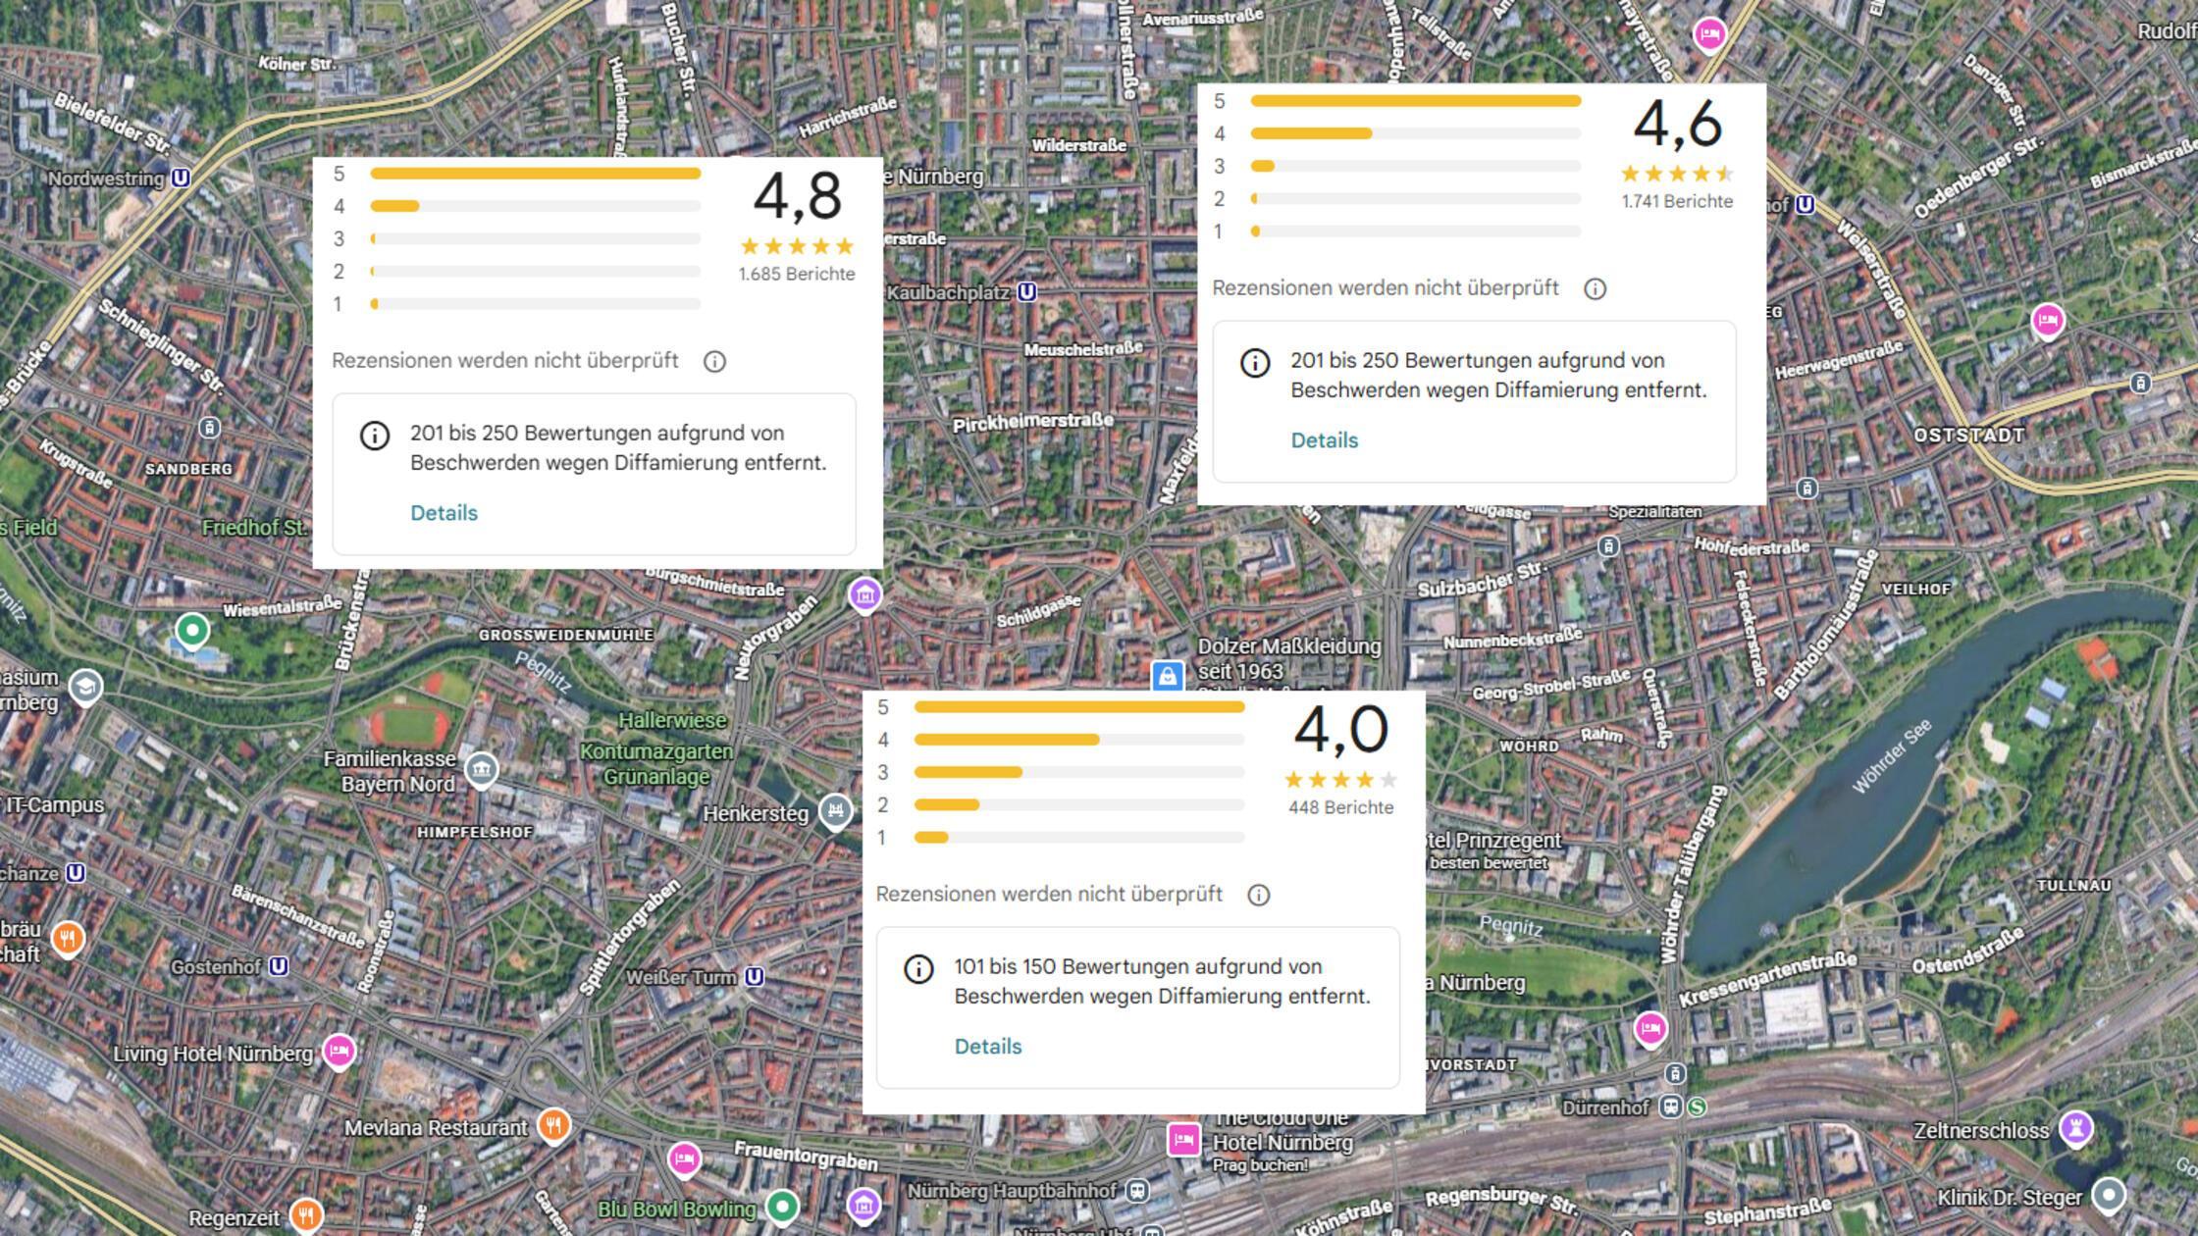Click info icon beside Rezensionen in 4,8 card
The image size is (2198, 1236).
[x=714, y=362]
